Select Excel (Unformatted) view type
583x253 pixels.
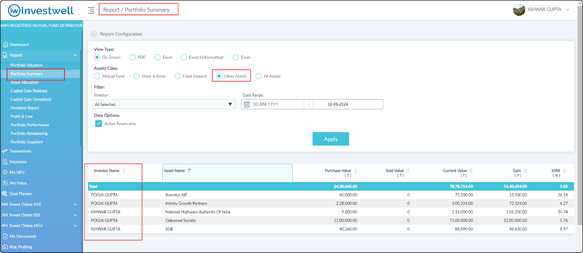184,57
